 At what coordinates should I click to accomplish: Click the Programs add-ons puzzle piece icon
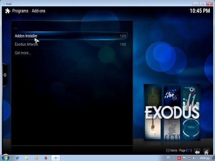[8, 11]
